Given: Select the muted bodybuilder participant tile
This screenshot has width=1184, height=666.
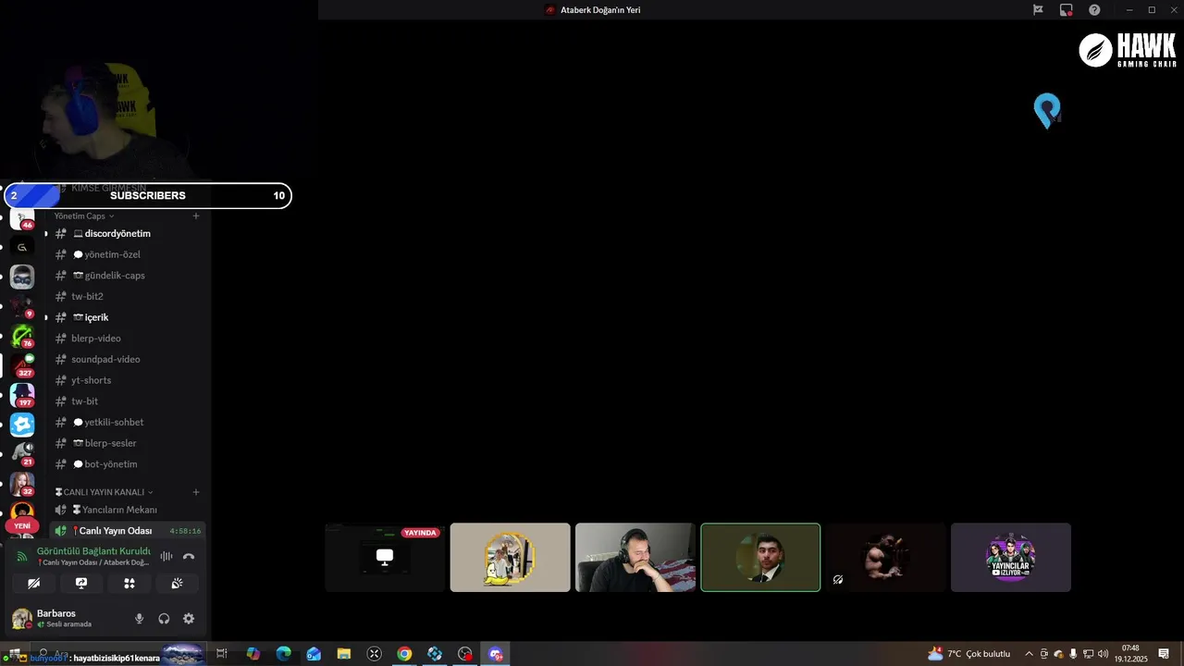Looking at the screenshot, I should click(886, 558).
